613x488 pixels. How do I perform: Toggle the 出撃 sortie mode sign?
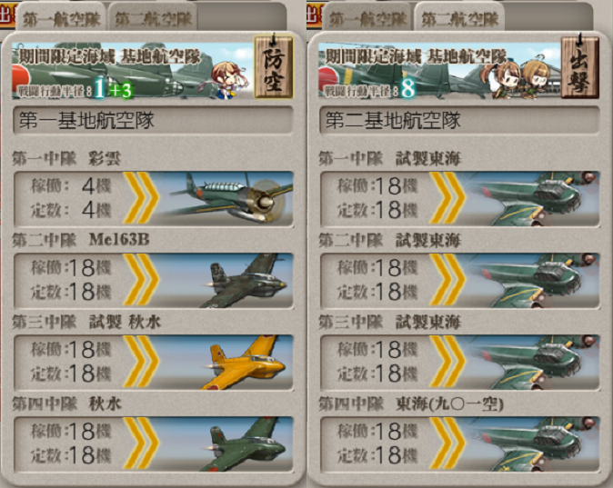tap(580, 66)
